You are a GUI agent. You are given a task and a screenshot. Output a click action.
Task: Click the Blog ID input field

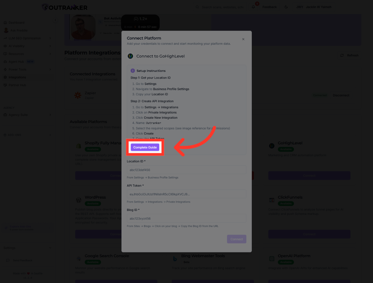tap(186, 219)
